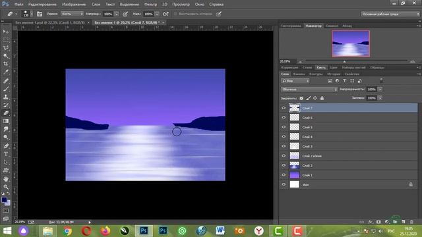Lock layer position icon
422x237 pixels.
click(x=315, y=98)
